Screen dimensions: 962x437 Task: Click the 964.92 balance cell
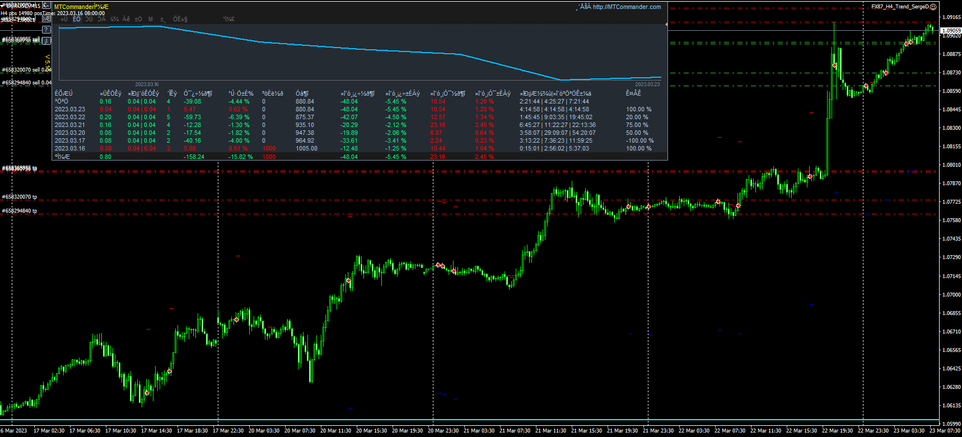click(x=305, y=140)
